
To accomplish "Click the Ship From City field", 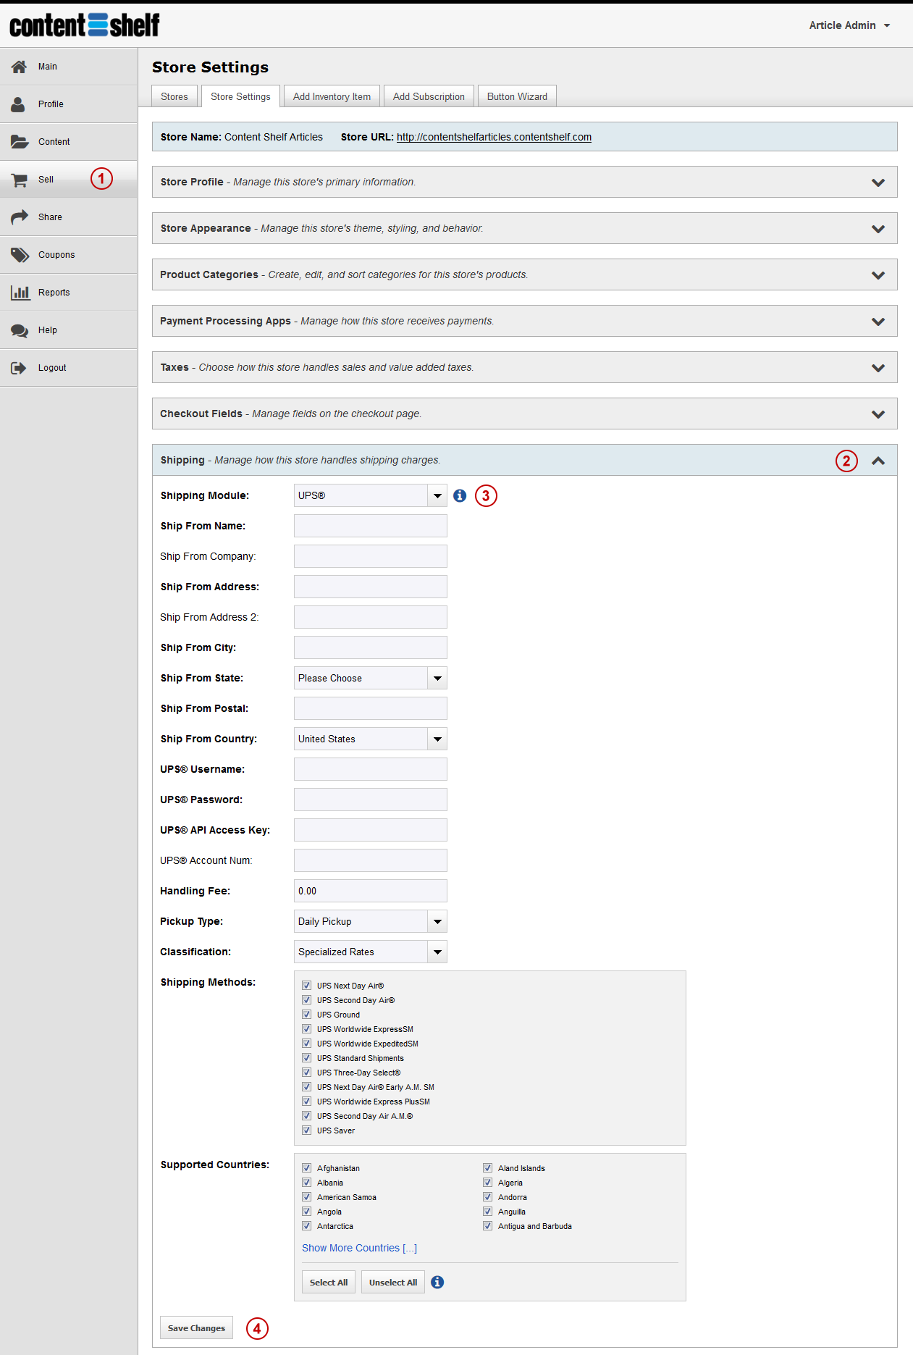I will coord(371,647).
